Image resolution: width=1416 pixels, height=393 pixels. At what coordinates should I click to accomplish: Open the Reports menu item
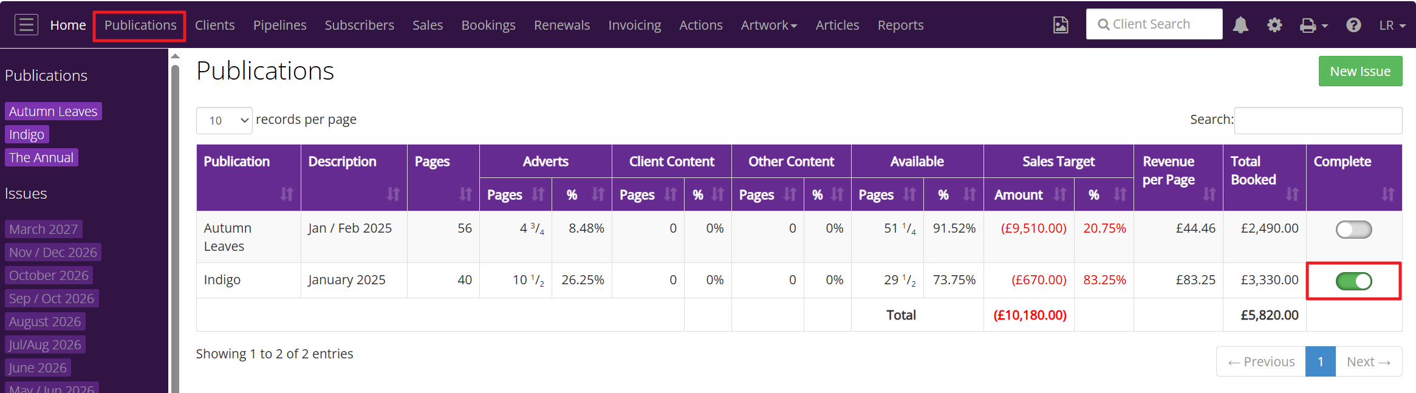(900, 25)
